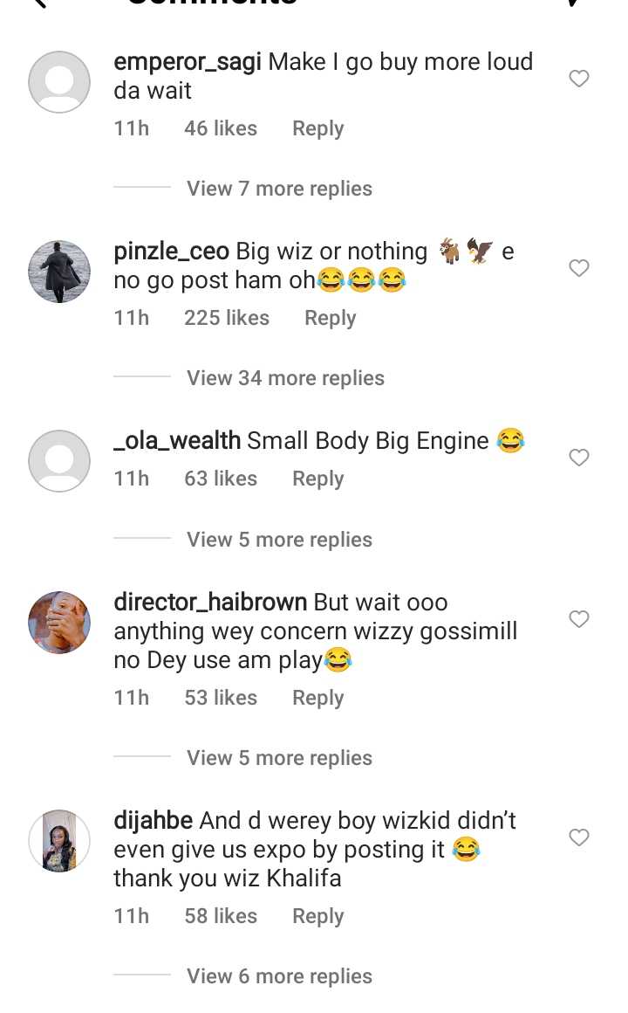Expand "View 7 more replies"

point(279,189)
